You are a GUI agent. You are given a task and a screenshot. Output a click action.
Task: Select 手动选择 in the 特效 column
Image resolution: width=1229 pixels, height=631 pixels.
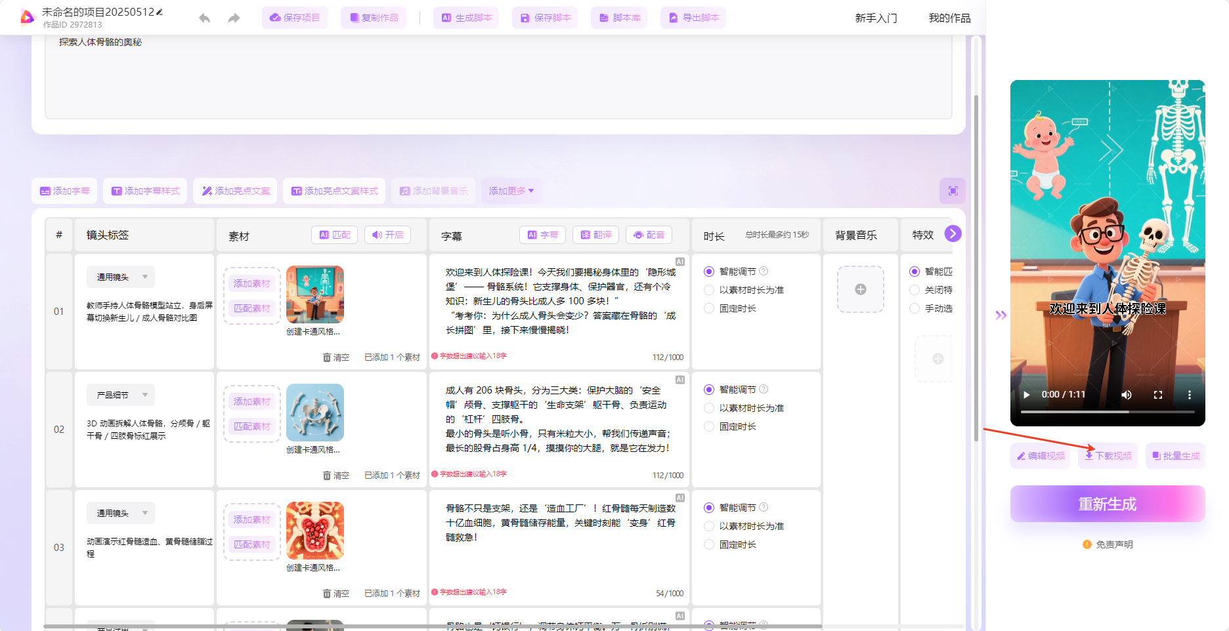click(915, 308)
